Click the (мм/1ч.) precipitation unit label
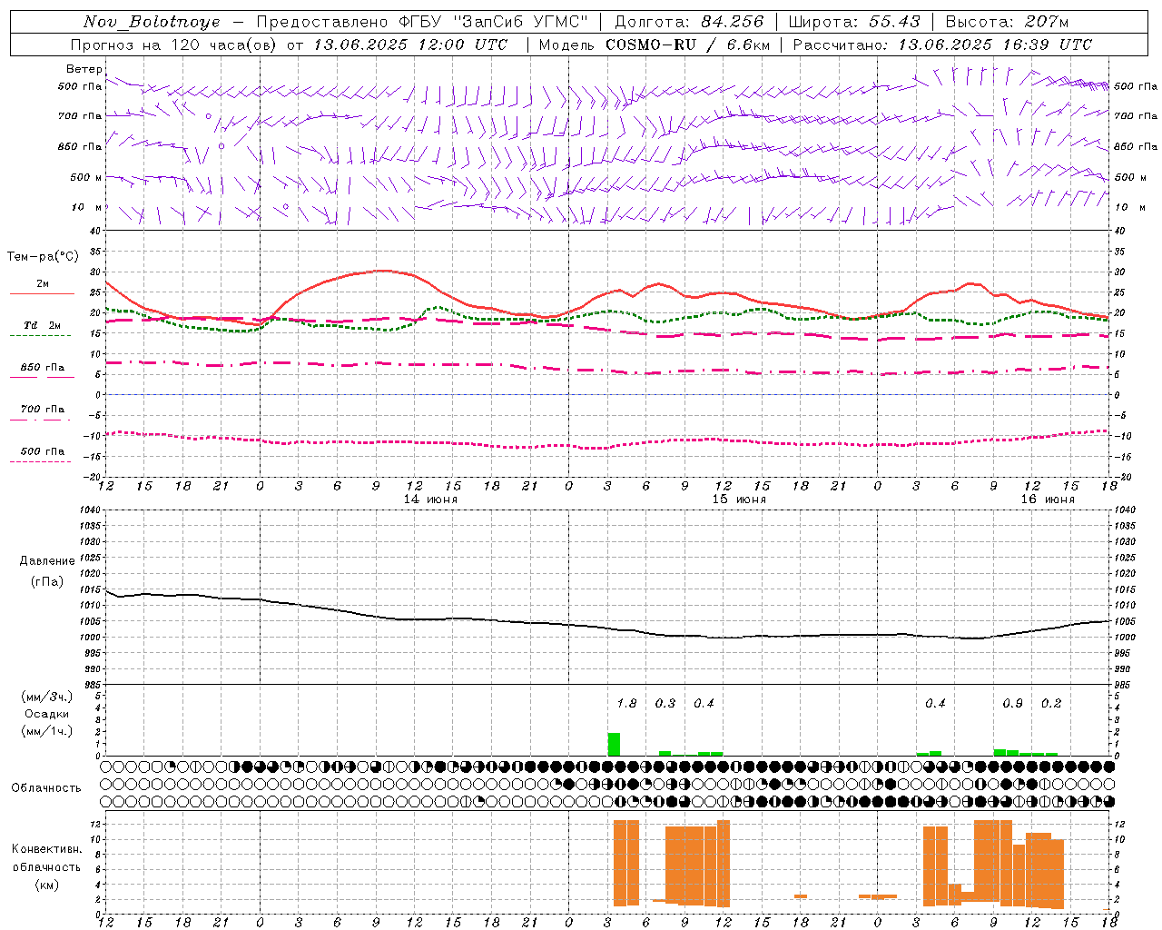 click(45, 731)
